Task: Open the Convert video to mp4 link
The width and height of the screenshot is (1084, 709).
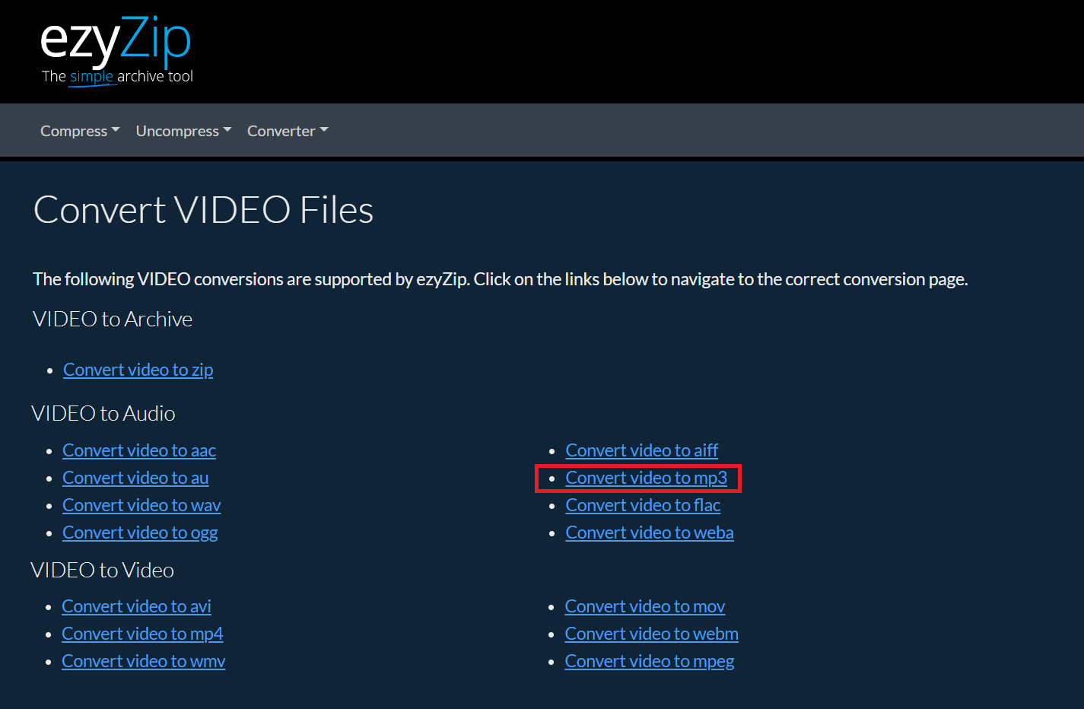Action: coord(142,634)
